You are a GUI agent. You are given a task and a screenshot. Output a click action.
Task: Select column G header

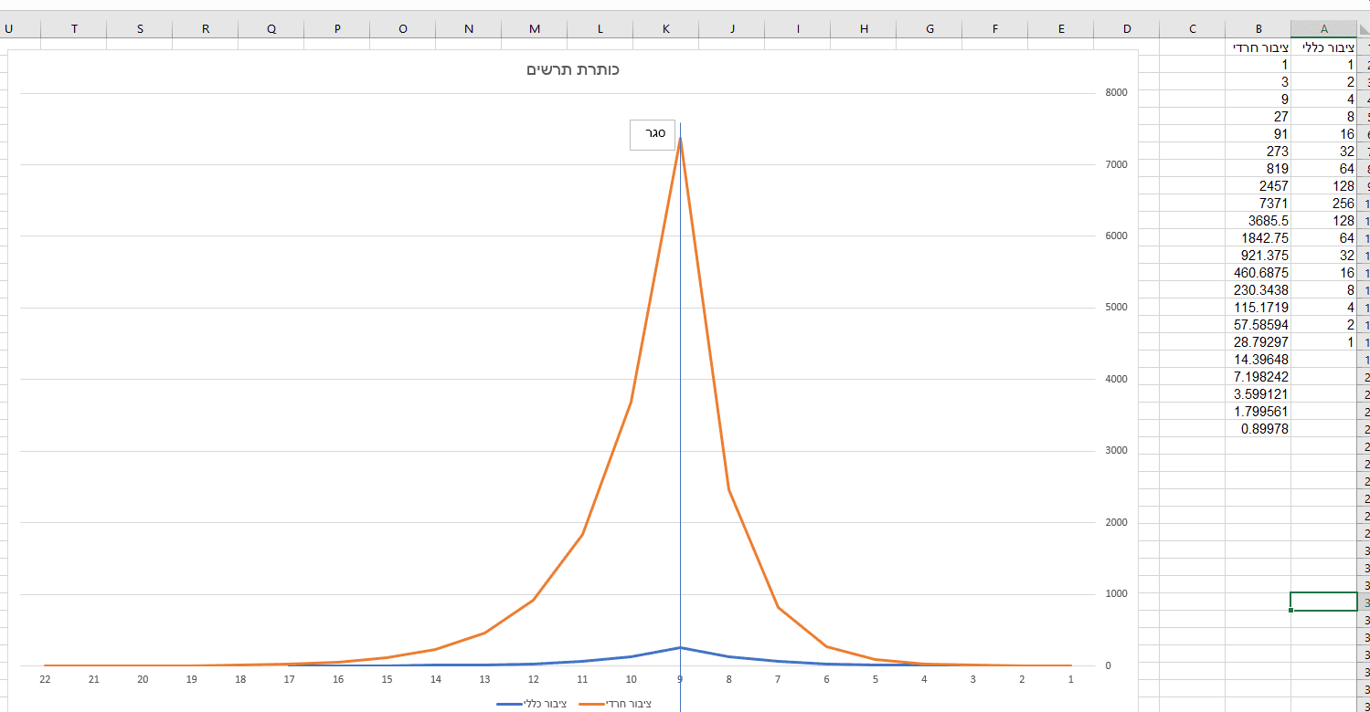[x=929, y=28]
